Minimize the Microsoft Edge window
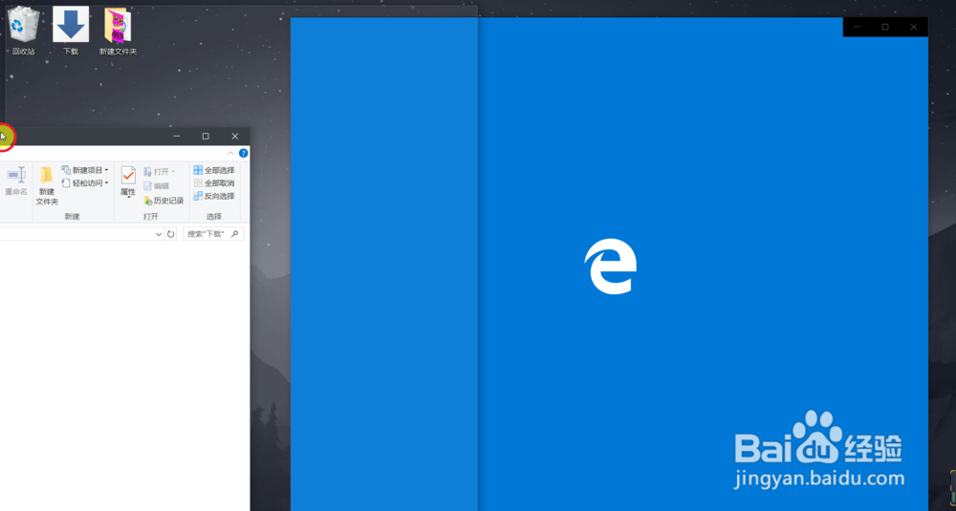Image resolution: width=956 pixels, height=511 pixels. [x=858, y=27]
